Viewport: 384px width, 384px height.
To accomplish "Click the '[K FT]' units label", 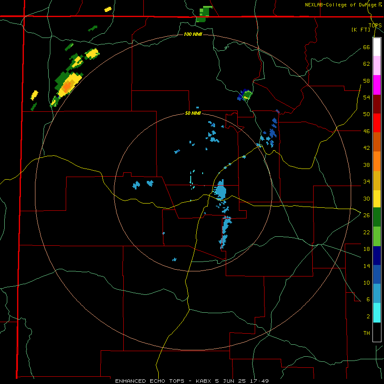I will coord(361,29).
